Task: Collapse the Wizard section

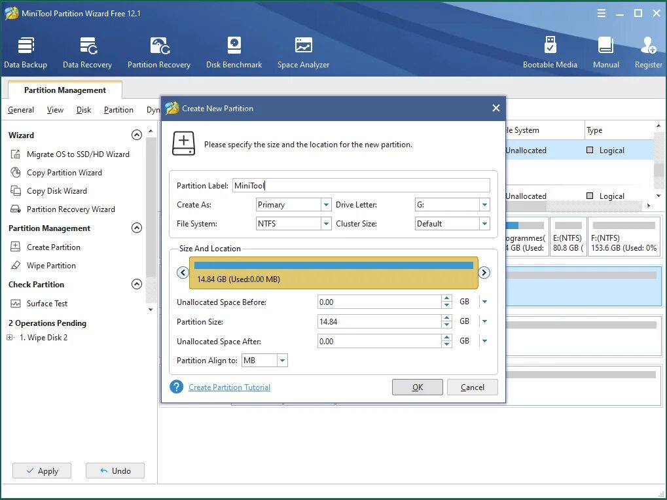Action: click(x=137, y=135)
